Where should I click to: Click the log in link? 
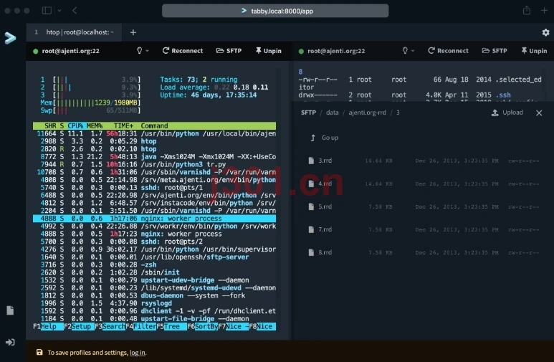point(138,353)
